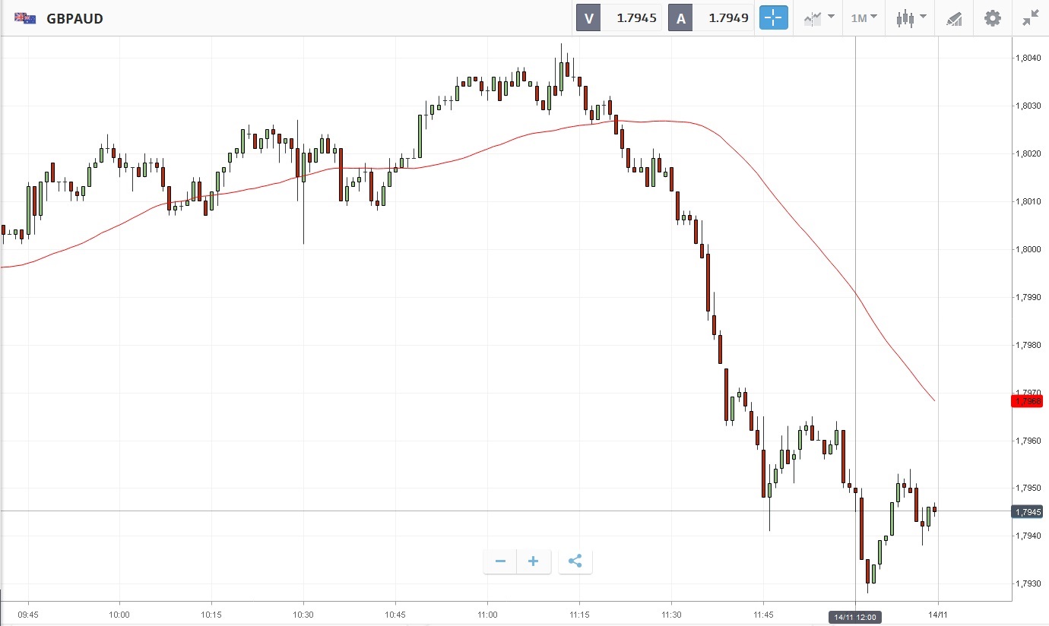The width and height of the screenshot is (1049, 626).
Task: Click the A buy button
Action: pos(680,17)
